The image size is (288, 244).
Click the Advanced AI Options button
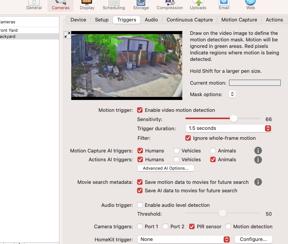pyautogui.click(x=166, y=168)
